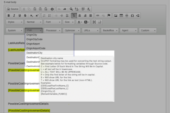Select Align Right
Image resolution: width=170 pixels, height=113 pixels.
pyautogui.click(x=85, y=16)
